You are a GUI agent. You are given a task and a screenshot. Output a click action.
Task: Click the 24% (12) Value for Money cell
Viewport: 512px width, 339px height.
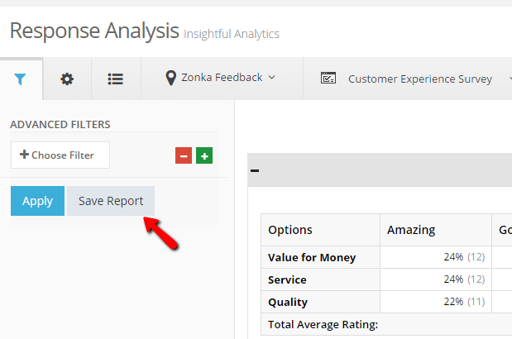click(436, 257)
